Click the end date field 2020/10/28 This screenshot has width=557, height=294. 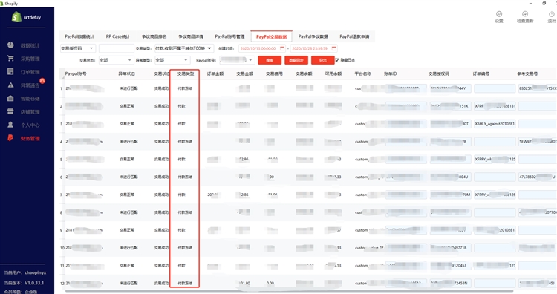[314, 48]
